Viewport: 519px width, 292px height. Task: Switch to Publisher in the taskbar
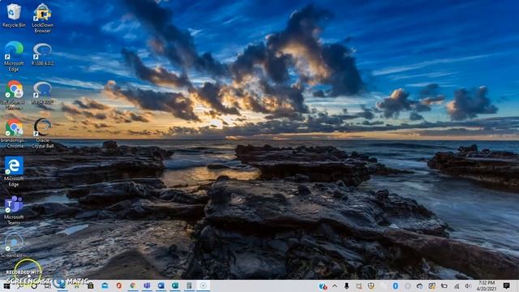tap(175, 286)
